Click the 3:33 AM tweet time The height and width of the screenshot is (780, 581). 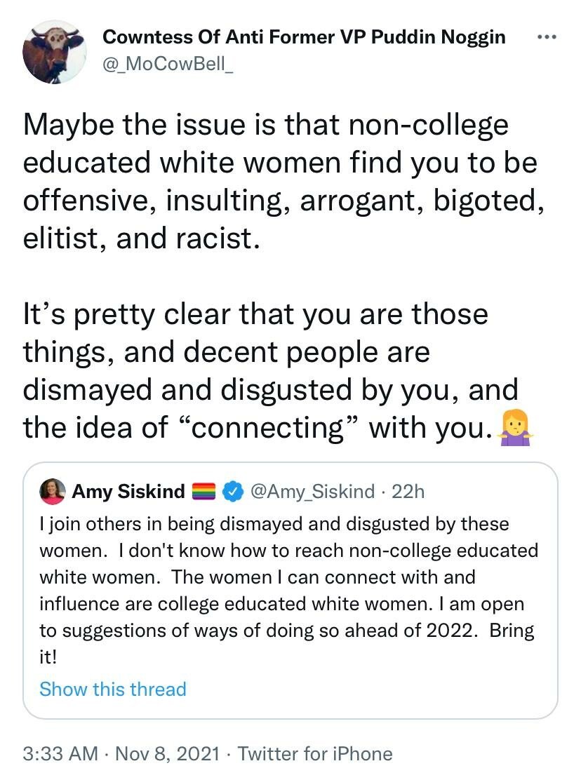click(60, 754)
